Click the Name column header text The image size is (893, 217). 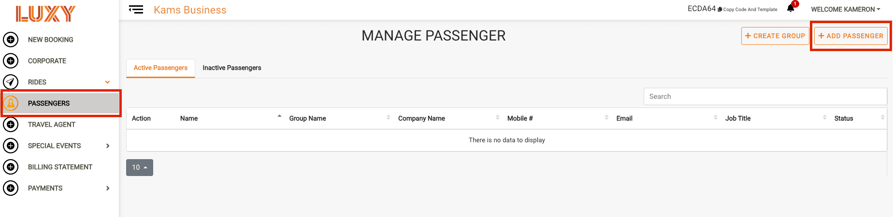[x=189, y=119]
